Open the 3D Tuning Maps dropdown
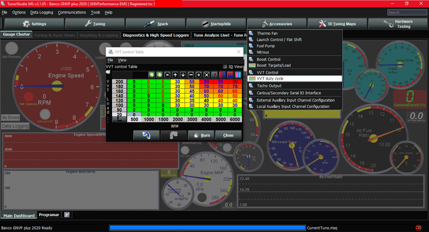 click(337, 24)
